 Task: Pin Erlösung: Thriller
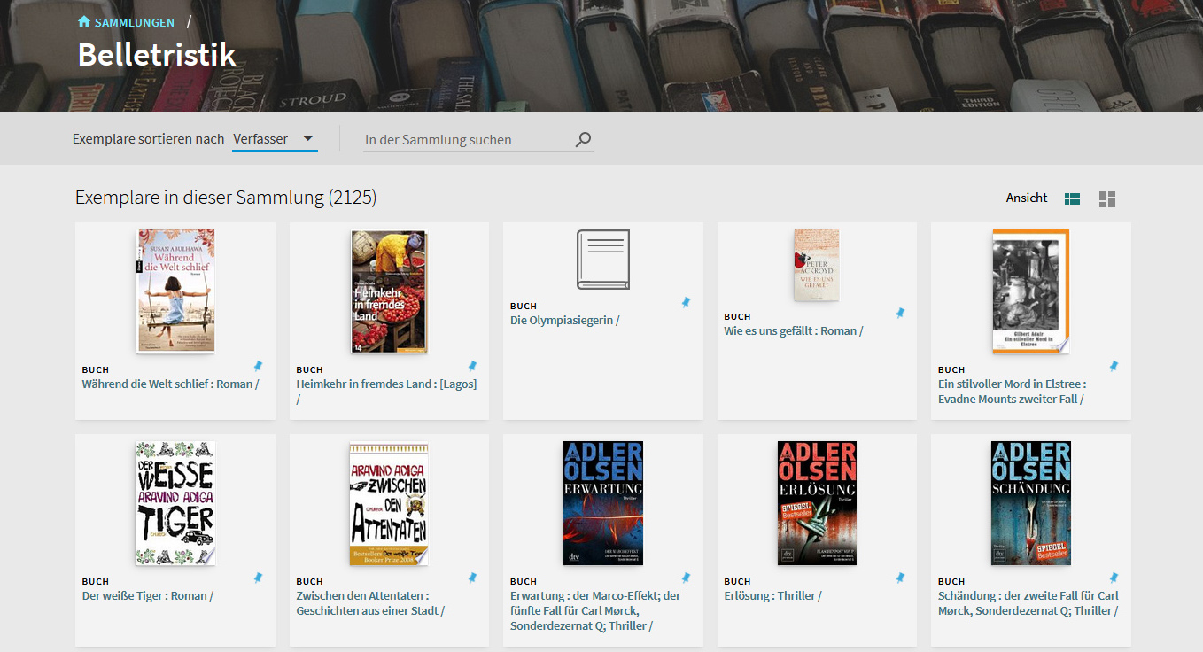coord(900,578)
